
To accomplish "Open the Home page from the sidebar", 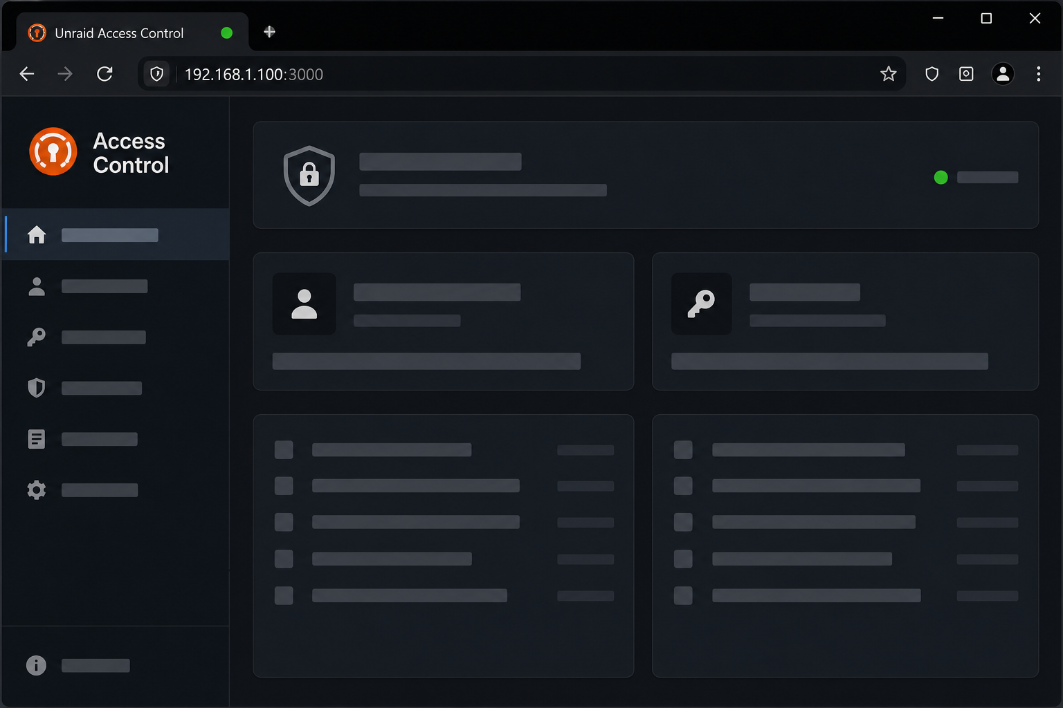I will point(116,234).
